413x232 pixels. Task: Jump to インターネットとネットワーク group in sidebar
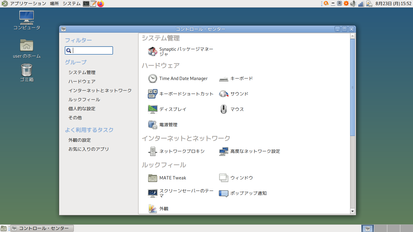pyautogui.click(x=100, y=91)
